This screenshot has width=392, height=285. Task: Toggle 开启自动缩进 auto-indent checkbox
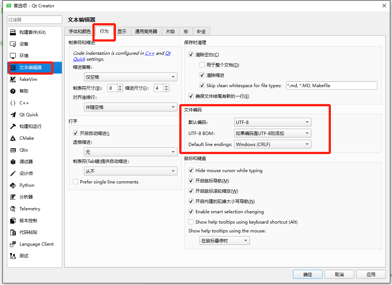click(x=75, y=133)
